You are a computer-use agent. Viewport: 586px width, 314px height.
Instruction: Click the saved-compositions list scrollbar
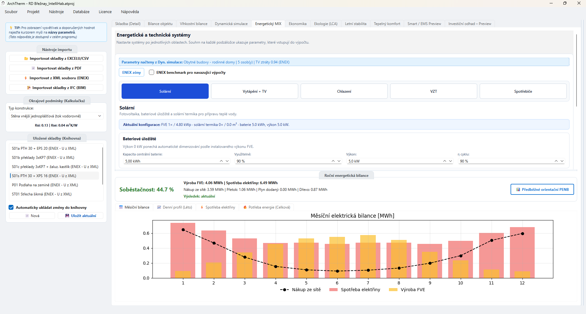click(103, 166)
